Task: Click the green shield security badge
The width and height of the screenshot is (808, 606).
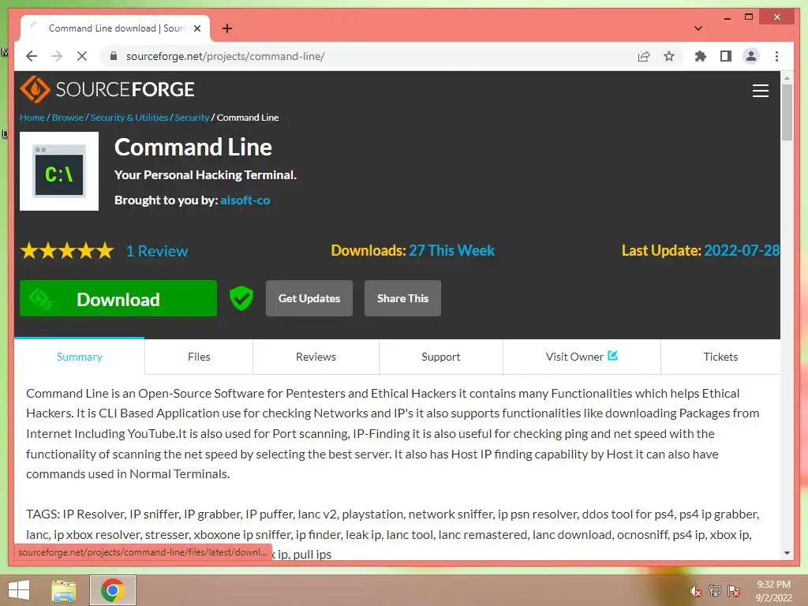Action: pos(241,298)
